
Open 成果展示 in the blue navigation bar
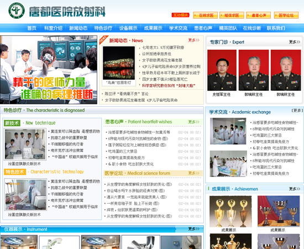153,28
